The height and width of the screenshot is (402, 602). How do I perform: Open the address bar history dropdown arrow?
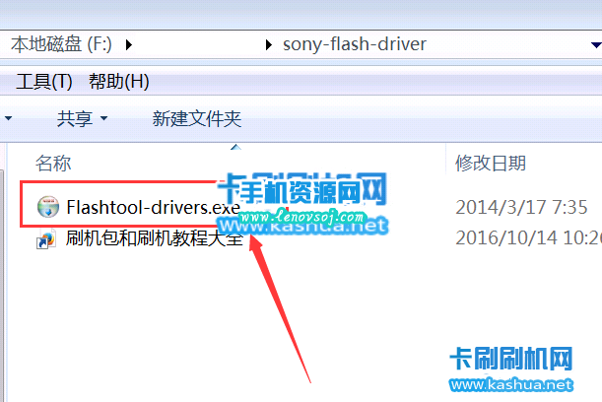[x=596, y=45]
